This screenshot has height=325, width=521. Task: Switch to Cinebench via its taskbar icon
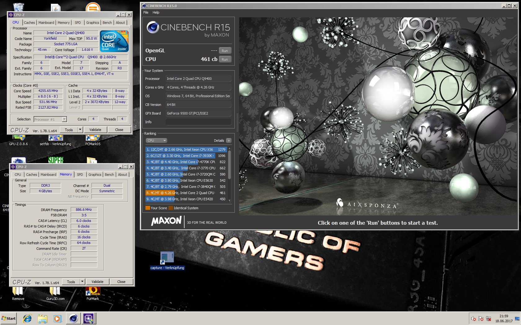pos(73,318)
